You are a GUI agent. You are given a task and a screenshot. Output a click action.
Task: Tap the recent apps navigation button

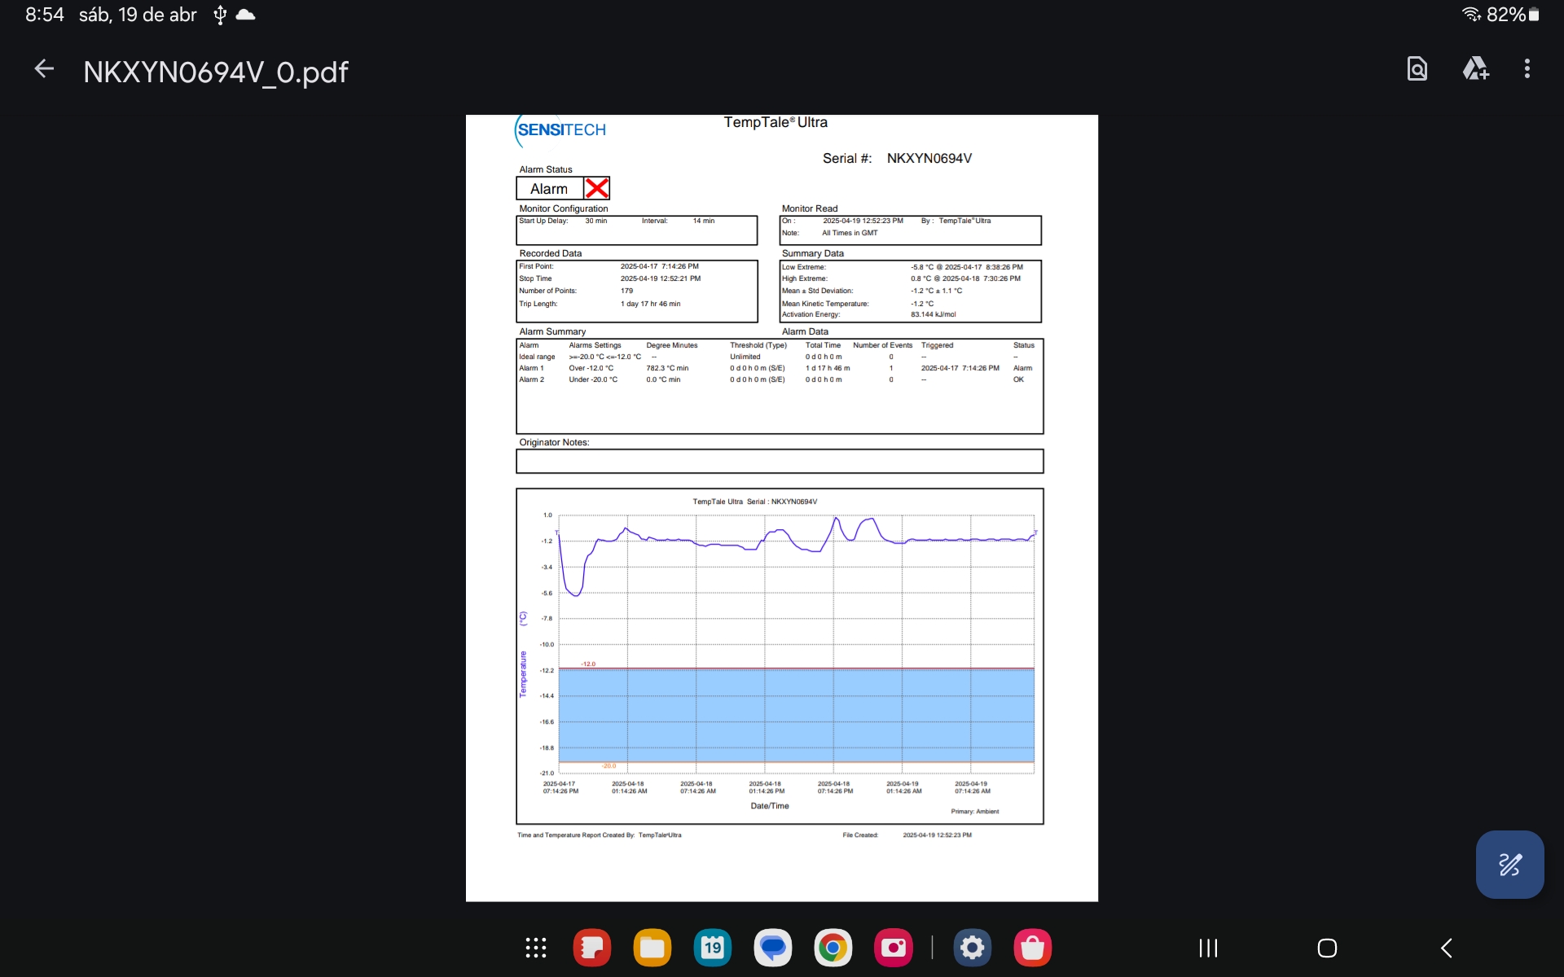click(x=1208, y=948)
